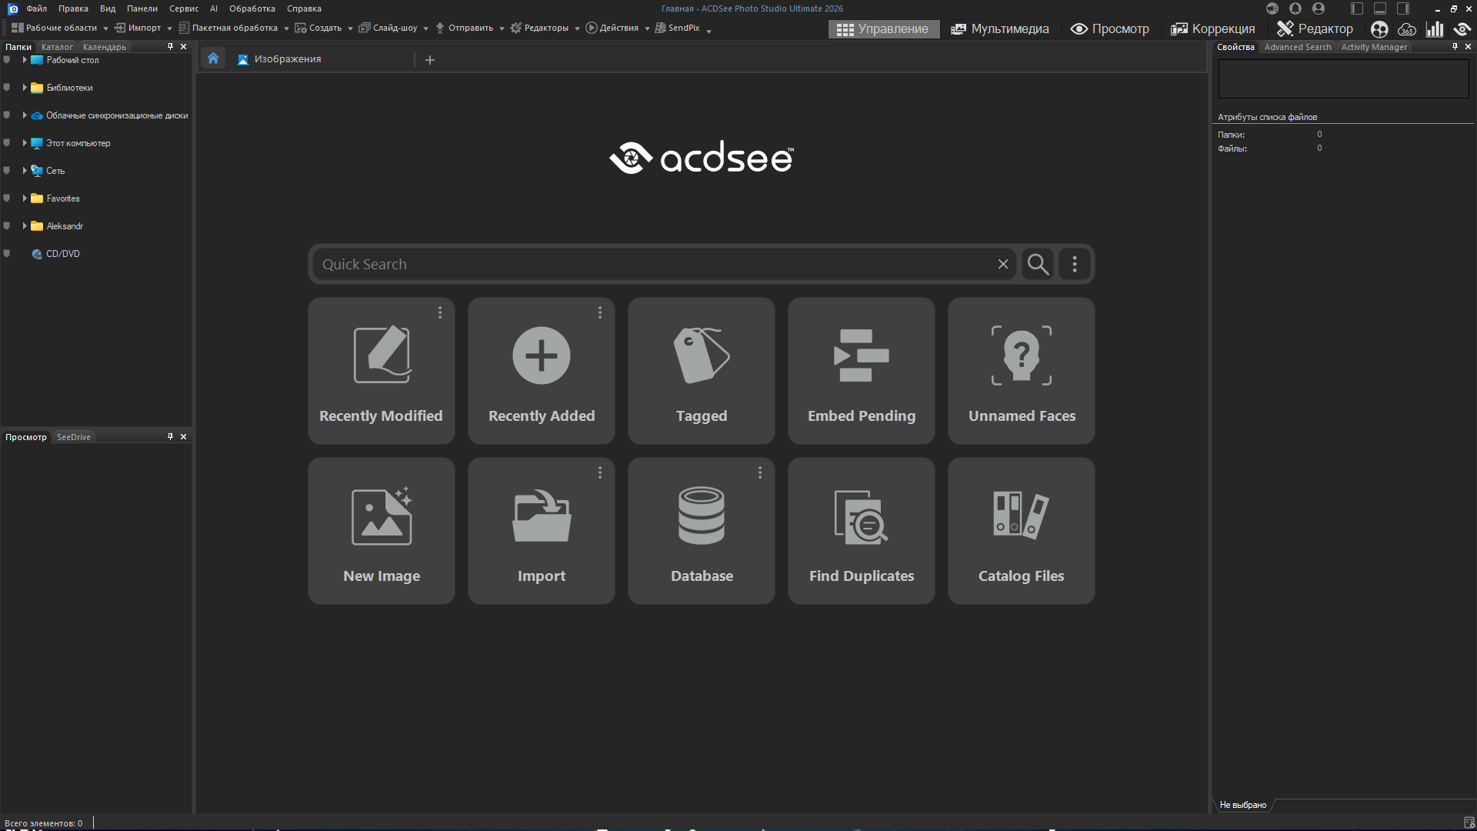This screenshot has height=831, width=1477.
Task: Open the Пакетная обработка dropdown arrow
Action: 286,28
